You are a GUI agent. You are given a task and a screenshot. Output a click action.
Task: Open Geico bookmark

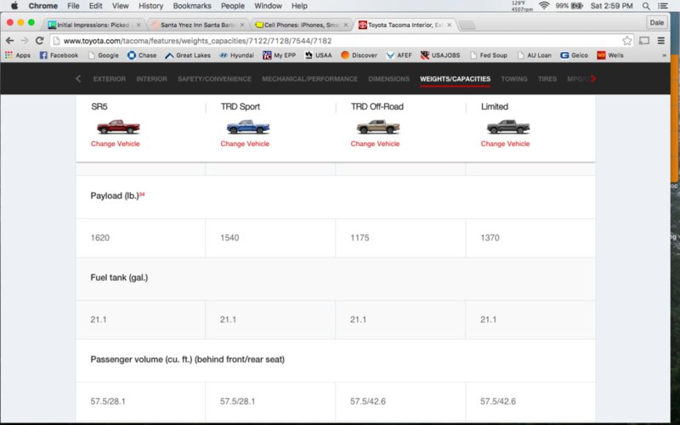click(x=575, y=55)
